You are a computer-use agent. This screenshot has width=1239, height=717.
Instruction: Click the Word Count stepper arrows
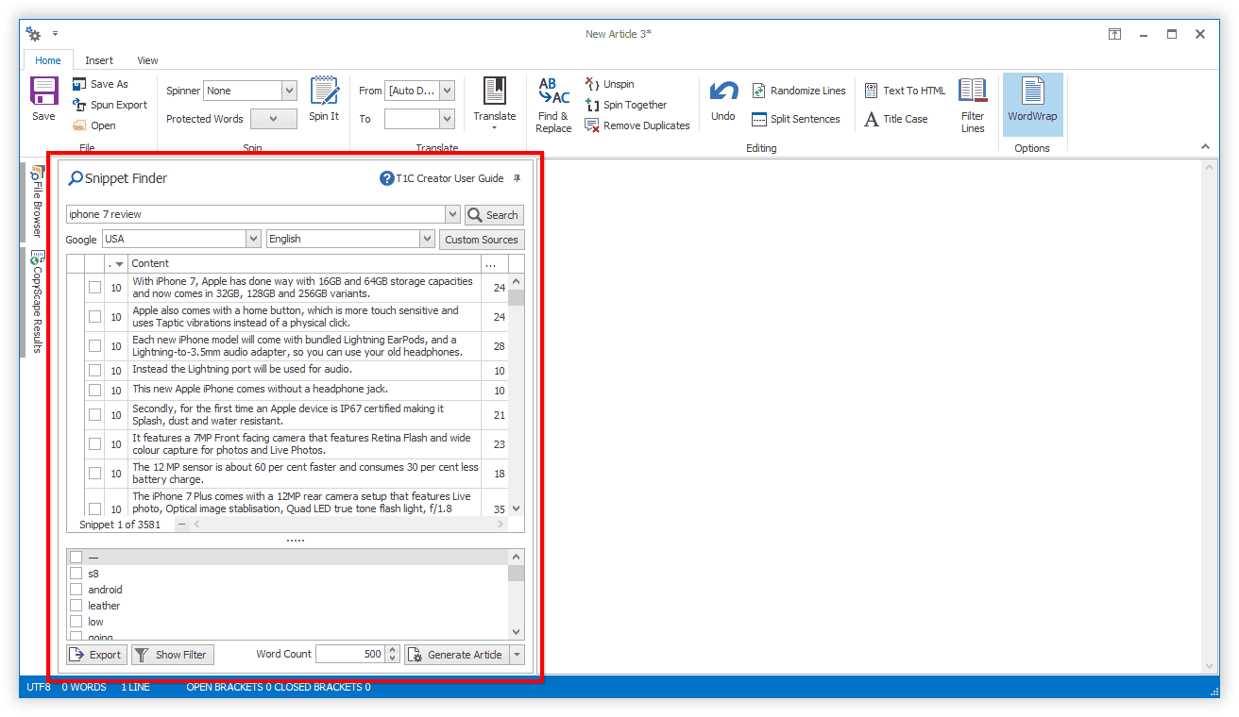[393, 655]
